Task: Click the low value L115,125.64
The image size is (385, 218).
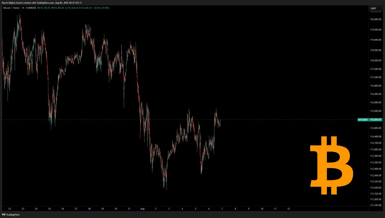Action: [72, 8]
